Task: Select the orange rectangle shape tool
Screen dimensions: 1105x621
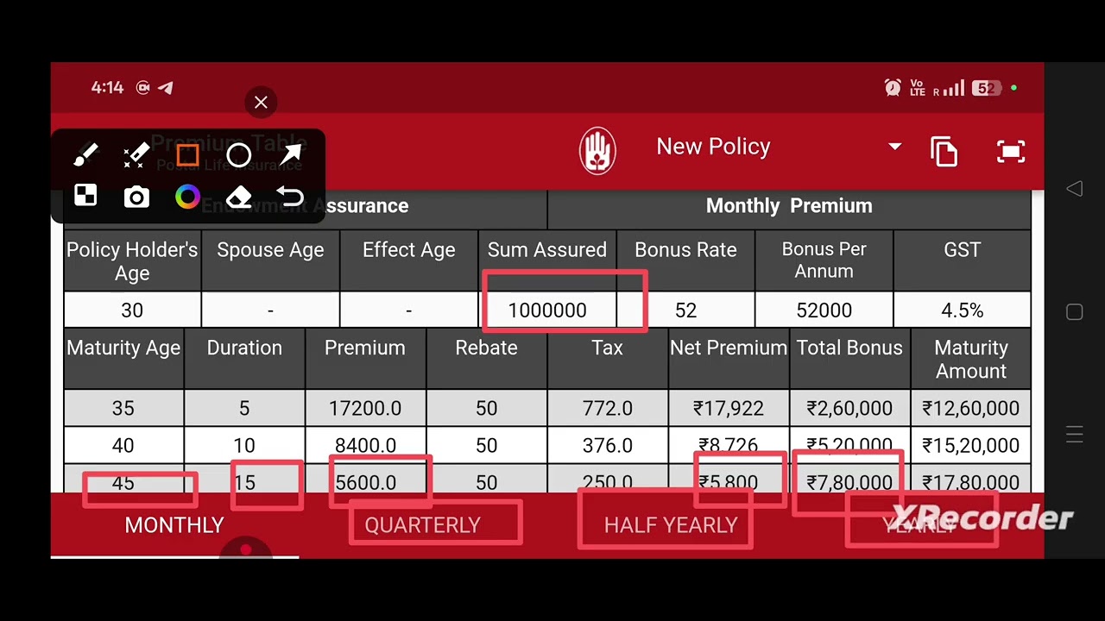Action: tap(187, 156)
